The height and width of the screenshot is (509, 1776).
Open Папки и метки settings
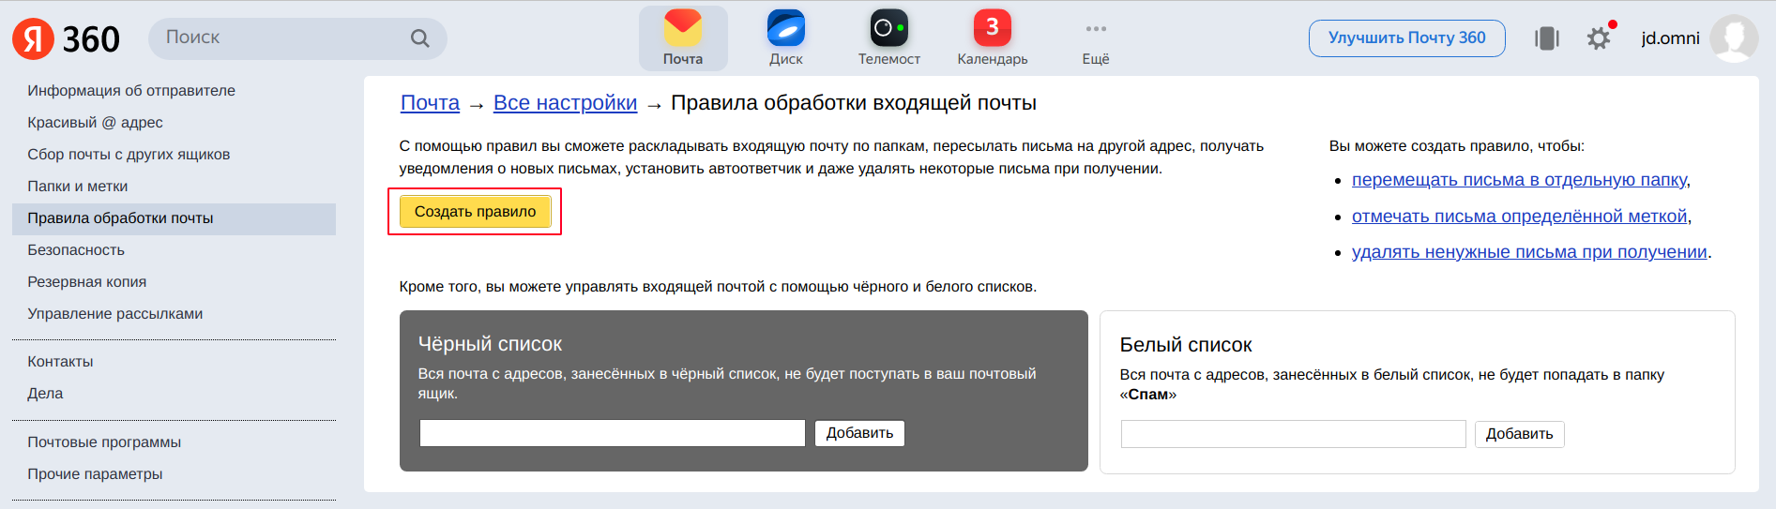point(77,187)
